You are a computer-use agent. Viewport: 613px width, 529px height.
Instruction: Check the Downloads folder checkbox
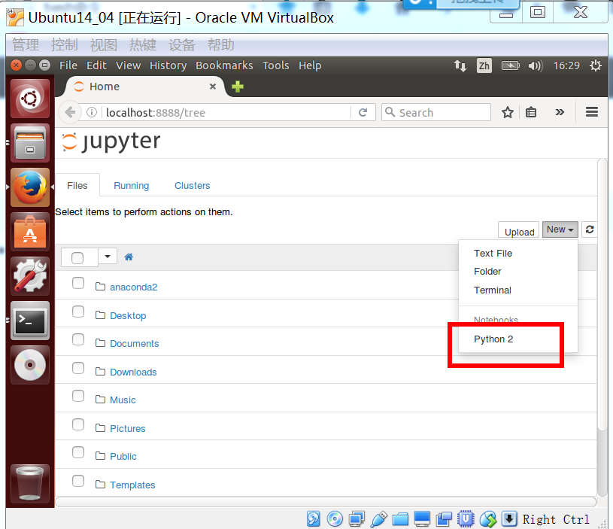click(78, 368)
